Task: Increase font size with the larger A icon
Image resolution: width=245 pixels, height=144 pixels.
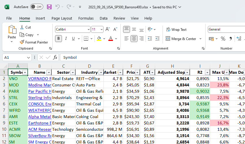Action: click(x=108, y=29)
